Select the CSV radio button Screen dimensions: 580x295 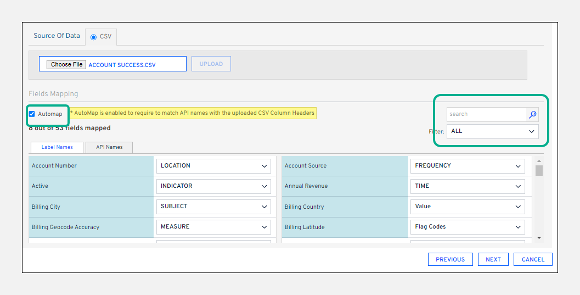coord(94,37)
